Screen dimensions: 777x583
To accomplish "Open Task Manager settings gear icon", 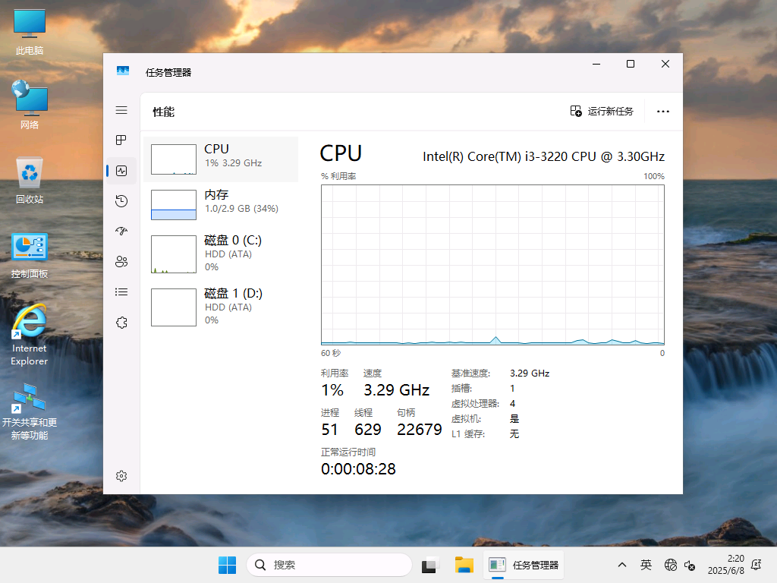I will [x=121, y=476].
